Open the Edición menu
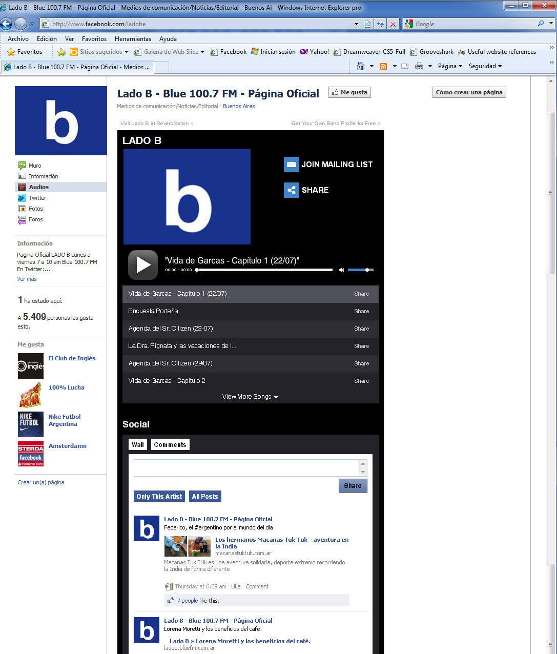The width and height of the screenshot is (557, 654). pyautogui.click(x=47, y=39)
